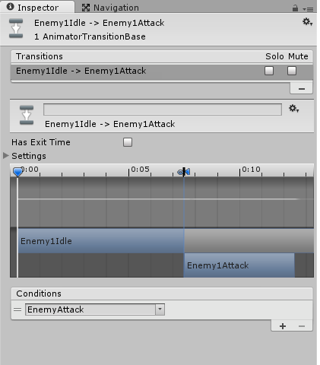Image resolution: width=320 pixels, height=365 pixels.
Task: Click the Conditions list header
Action: pyautogui.click(x=162, y=294)
